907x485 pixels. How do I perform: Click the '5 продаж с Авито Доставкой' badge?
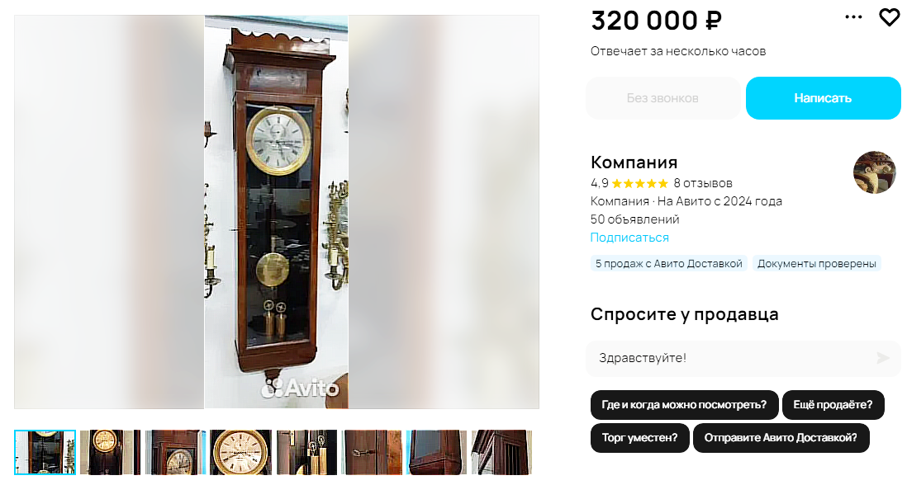668,264
